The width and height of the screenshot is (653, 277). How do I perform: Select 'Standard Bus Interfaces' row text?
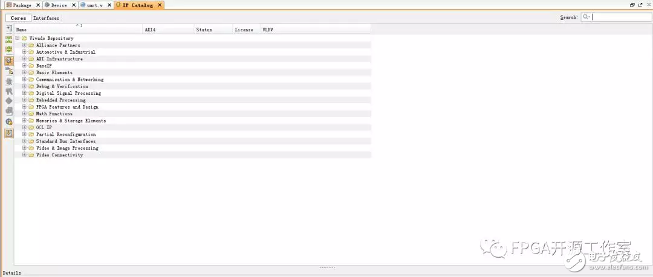tap(66, 141)
